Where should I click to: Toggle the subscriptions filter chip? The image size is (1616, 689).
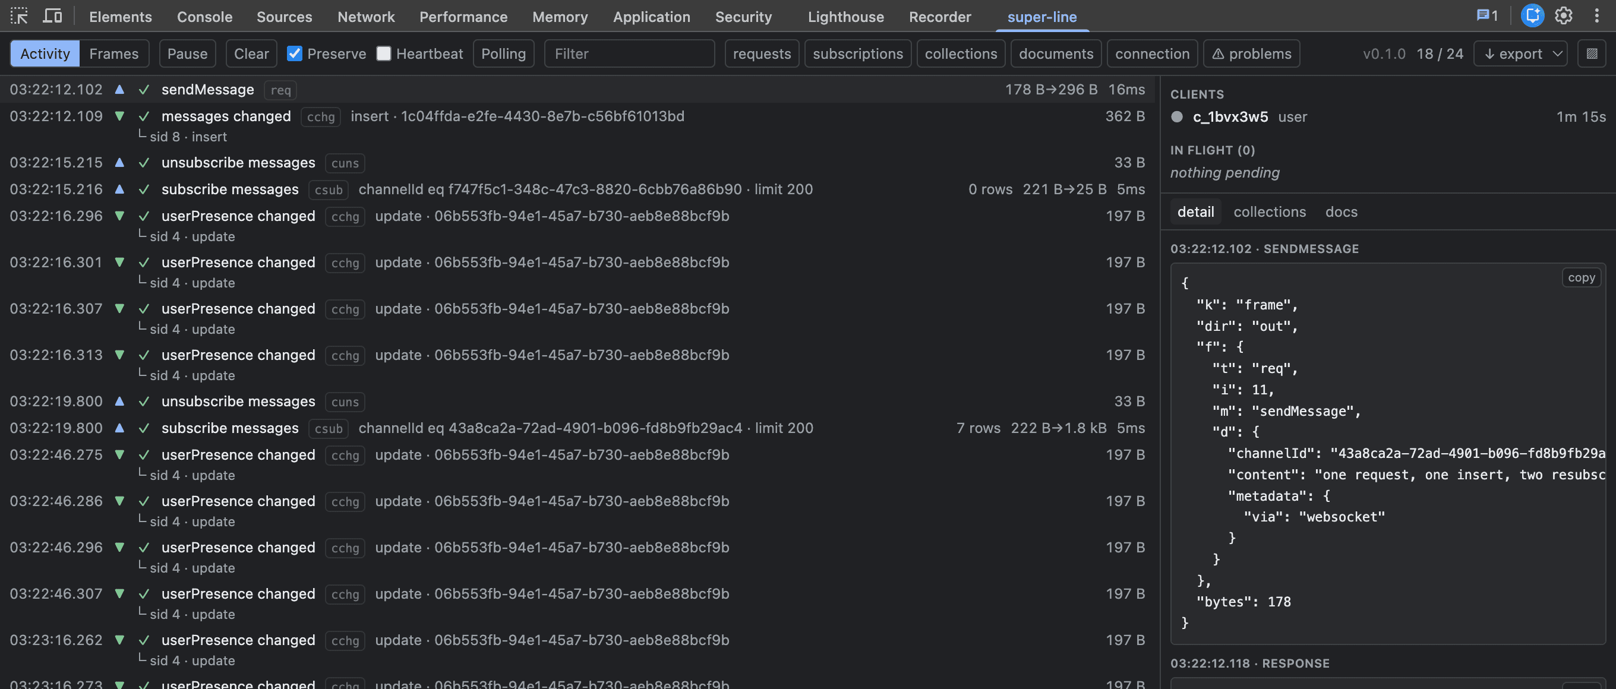pos(857,54)
